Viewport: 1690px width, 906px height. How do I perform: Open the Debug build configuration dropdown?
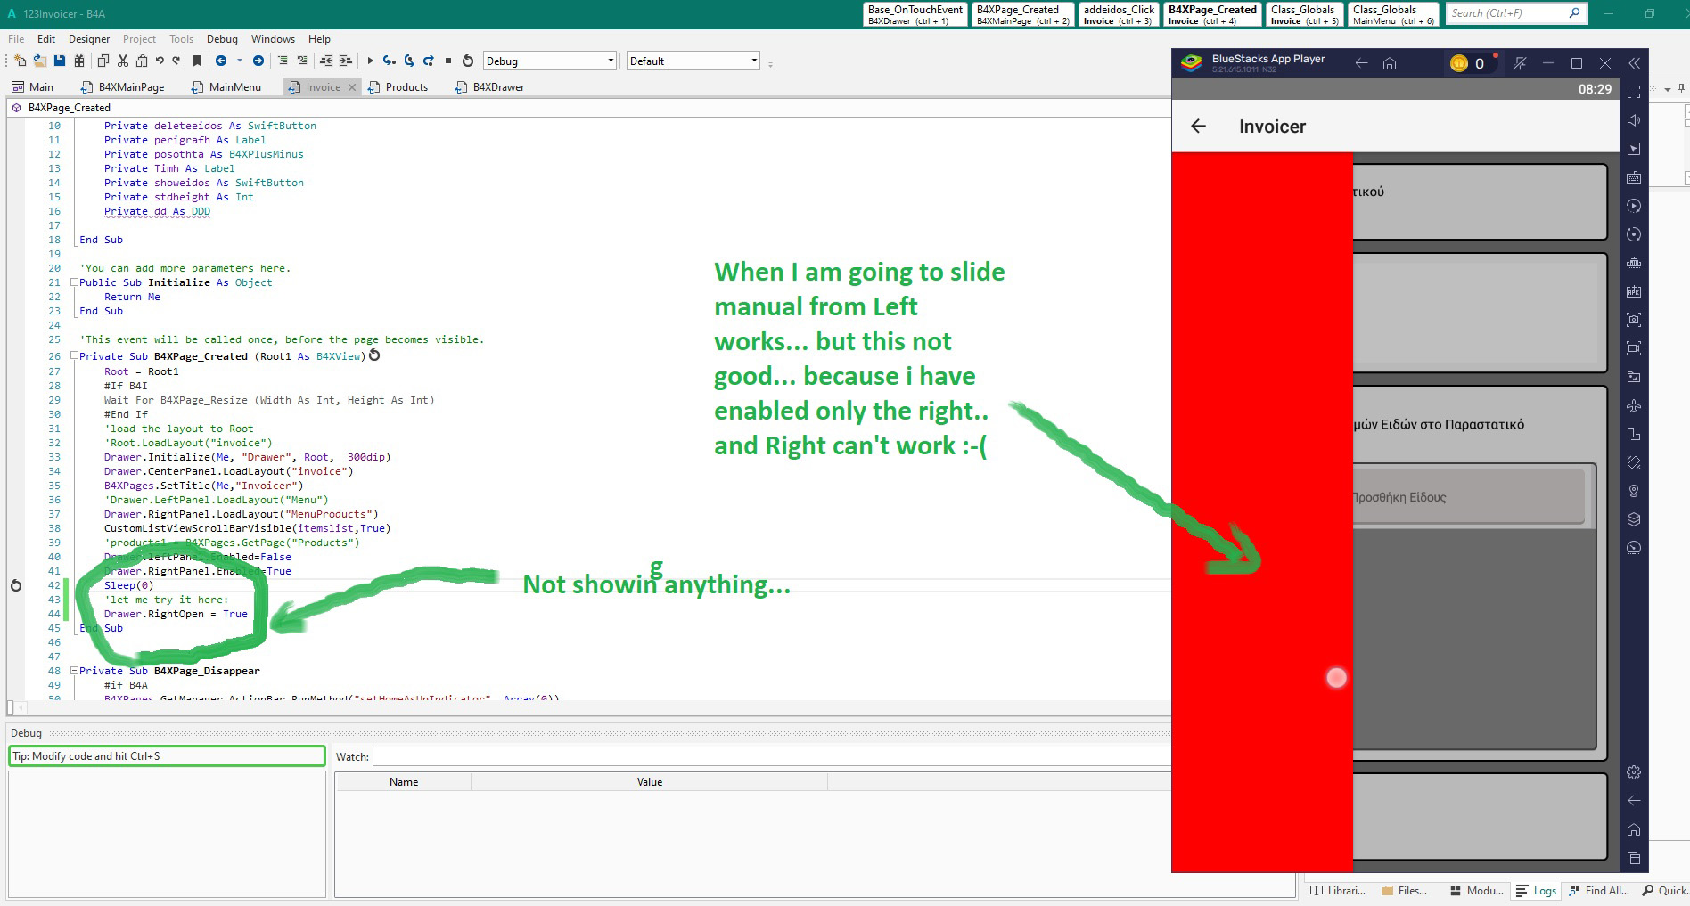point(549,61)
